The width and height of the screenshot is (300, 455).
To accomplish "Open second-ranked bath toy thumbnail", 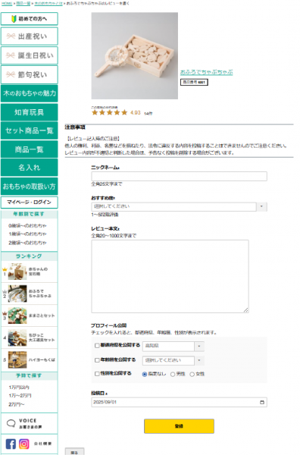I will click(x=17, y=293).
